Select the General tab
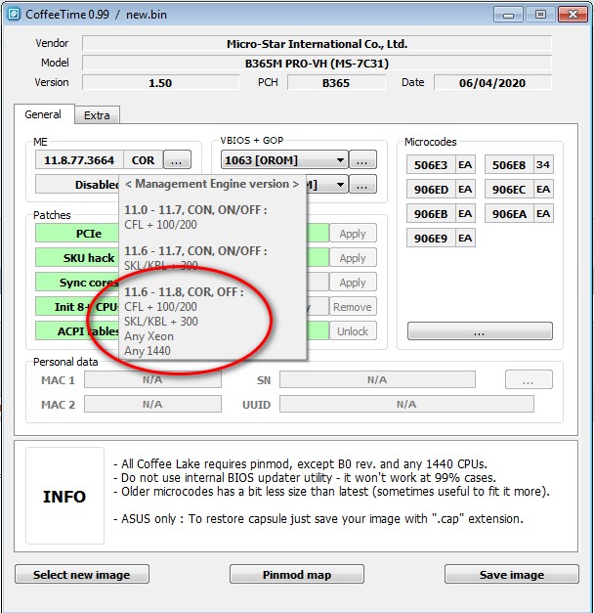Screen dimensions: 594x613 coord(43,114)
